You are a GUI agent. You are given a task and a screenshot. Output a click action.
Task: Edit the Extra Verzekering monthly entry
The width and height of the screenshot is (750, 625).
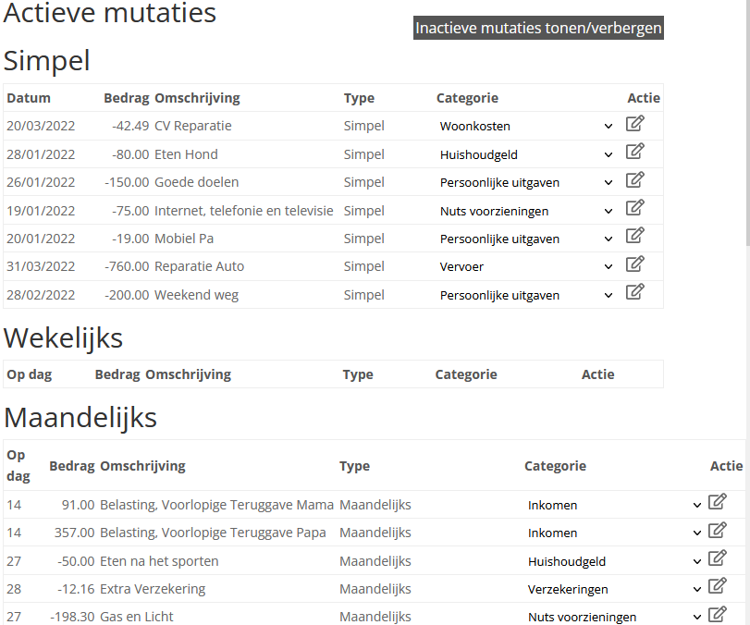coord(717,587)
